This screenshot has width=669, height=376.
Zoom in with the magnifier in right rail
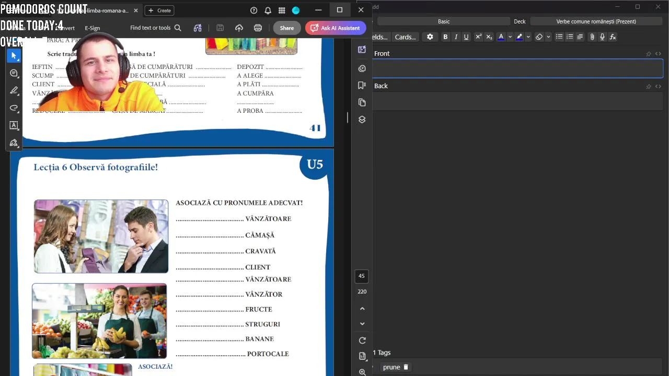click(x=362, y=372)
